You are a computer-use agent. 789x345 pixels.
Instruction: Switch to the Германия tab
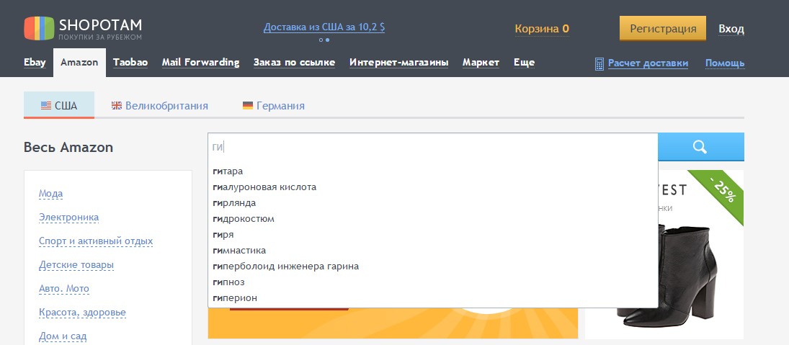274,106
